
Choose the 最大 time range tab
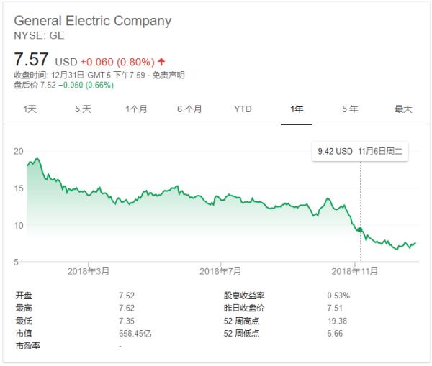[403, 109]
